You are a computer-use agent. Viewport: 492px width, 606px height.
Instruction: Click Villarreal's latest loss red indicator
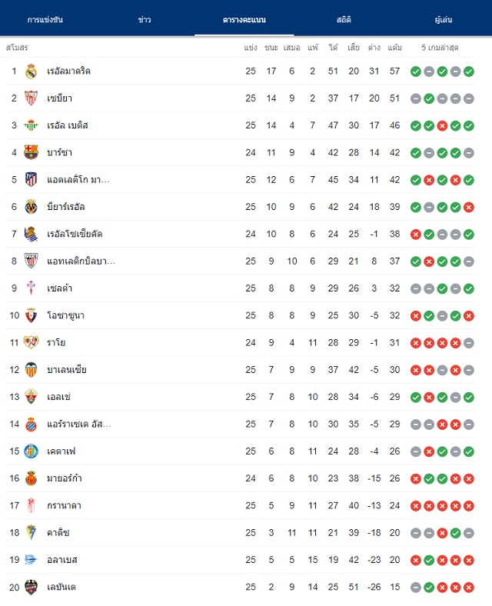(469, 207)
